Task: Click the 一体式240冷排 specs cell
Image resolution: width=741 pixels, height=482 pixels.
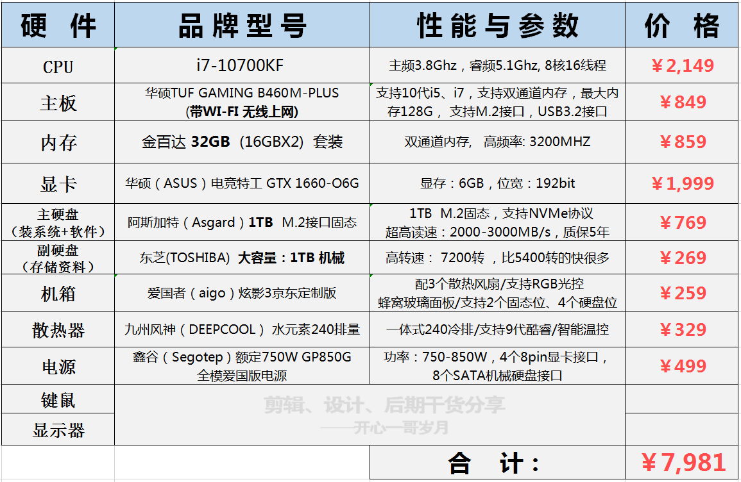Action: (497, 329)
